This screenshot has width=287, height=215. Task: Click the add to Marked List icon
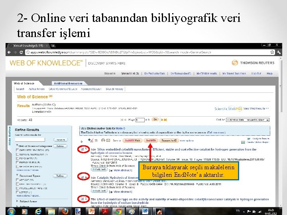pos(90,140)
